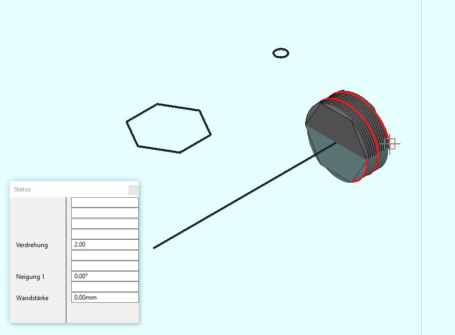The width and height of the screenshot is (455, 335).
Task: Click the Neigung 1 label
Action: point(31,277)
